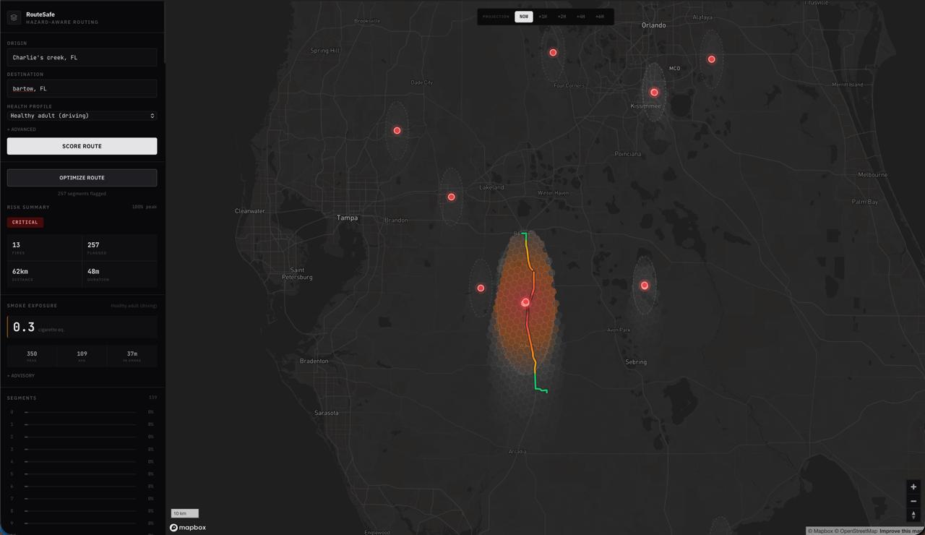Viewport: 925px width, 535px height.
Task: Select the +1H projection tab
Action: pos(543,17)
